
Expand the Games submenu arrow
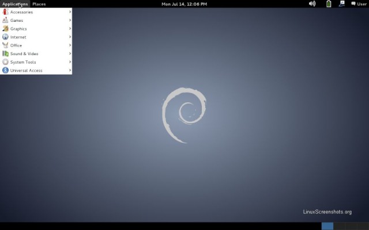pyautogui.click(x=70, y=20)
